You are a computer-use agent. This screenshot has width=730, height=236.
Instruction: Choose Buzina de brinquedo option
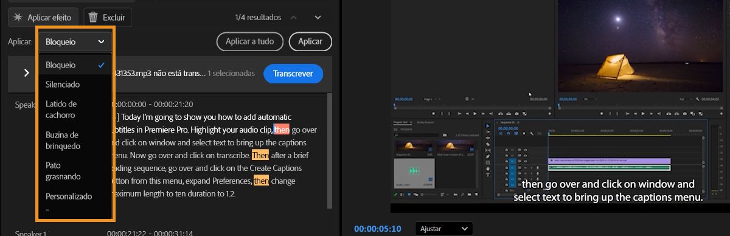75,140
